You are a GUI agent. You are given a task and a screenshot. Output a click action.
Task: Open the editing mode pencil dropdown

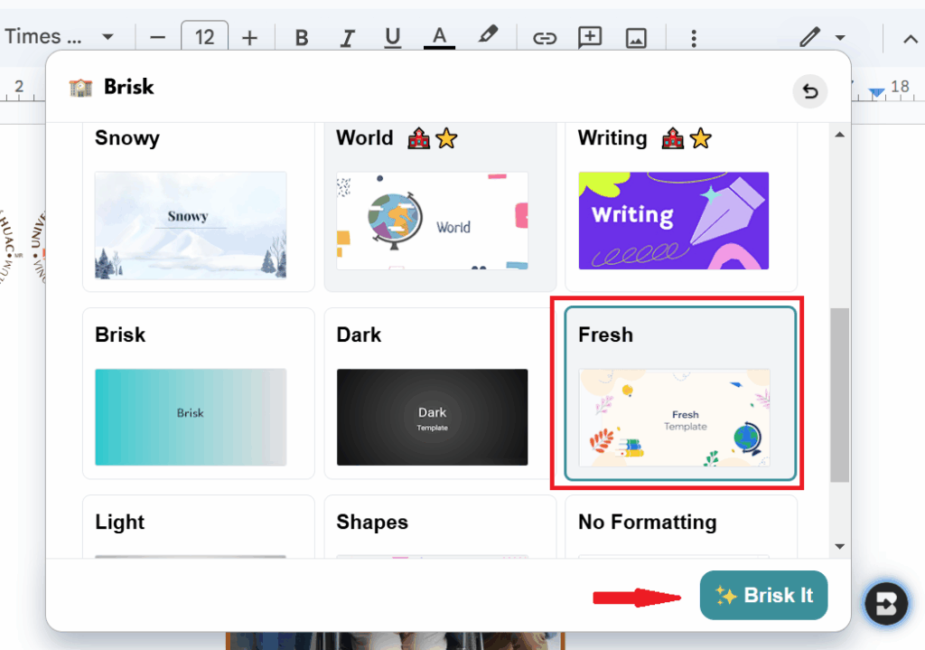822,37
